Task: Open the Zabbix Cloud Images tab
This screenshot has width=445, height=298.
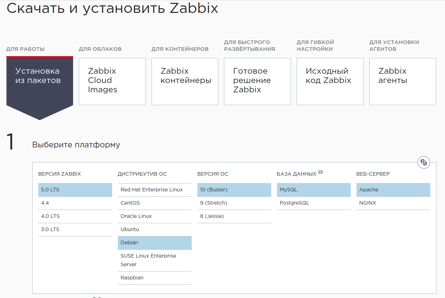Action: pyautogui.click(x=112, y=82)
